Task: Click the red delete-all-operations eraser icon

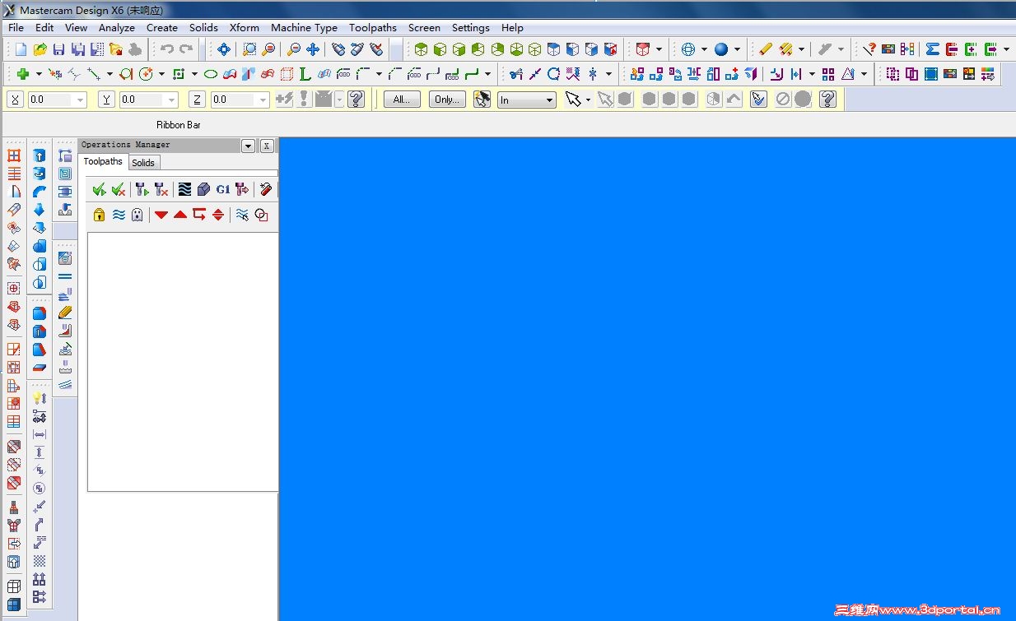Action: point(265,189)
